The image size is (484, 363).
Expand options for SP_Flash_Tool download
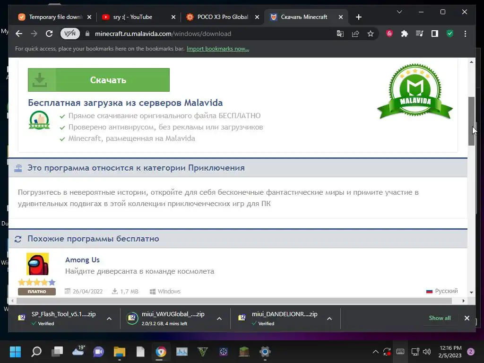(109, 319)
